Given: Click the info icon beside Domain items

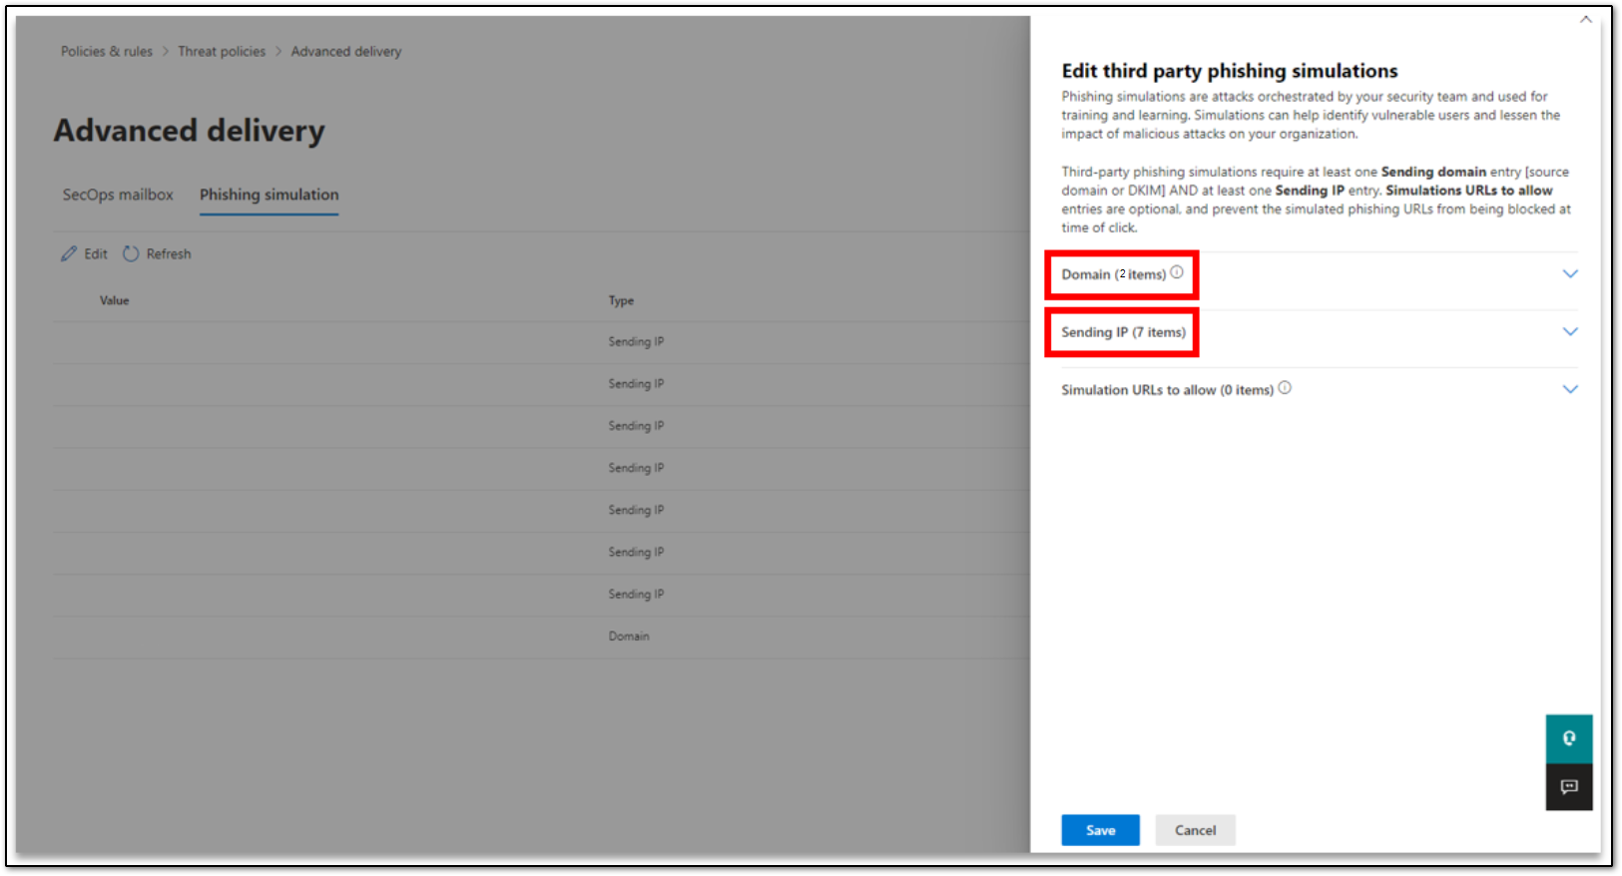Looking at the screenshot, I should (x=1177, y=272).
